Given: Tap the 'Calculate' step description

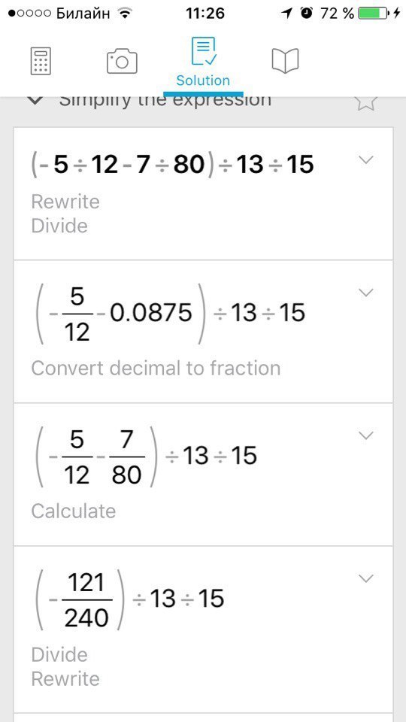Looking at the screenshot, I should click(73, 511).
